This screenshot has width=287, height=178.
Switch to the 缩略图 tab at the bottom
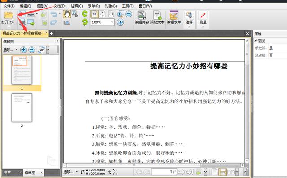30,173
